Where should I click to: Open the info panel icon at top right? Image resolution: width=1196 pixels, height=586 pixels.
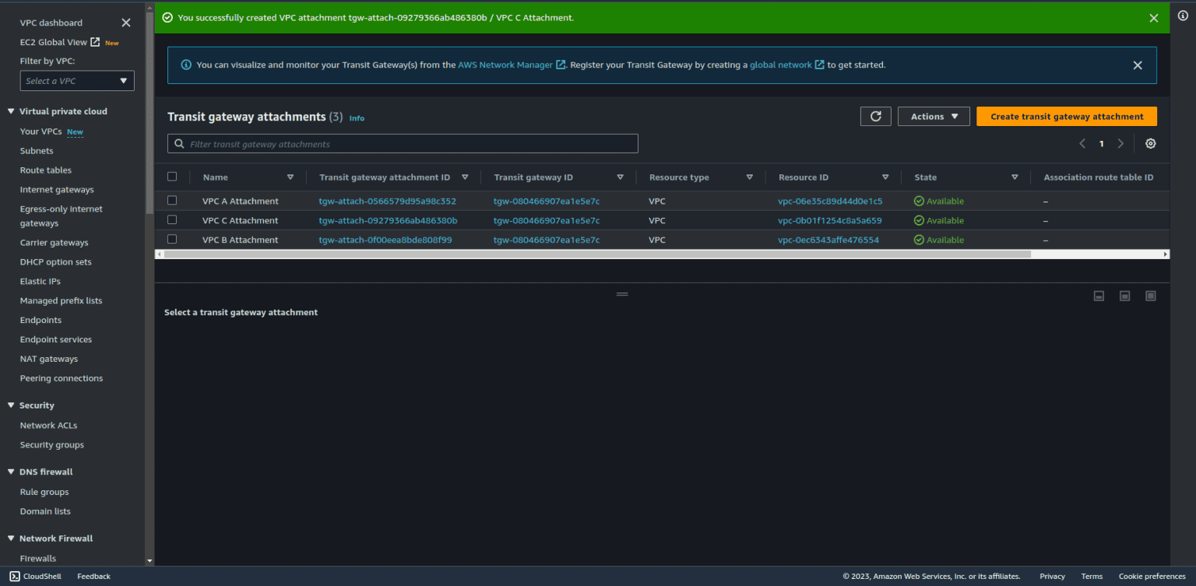pos(1183,16)
